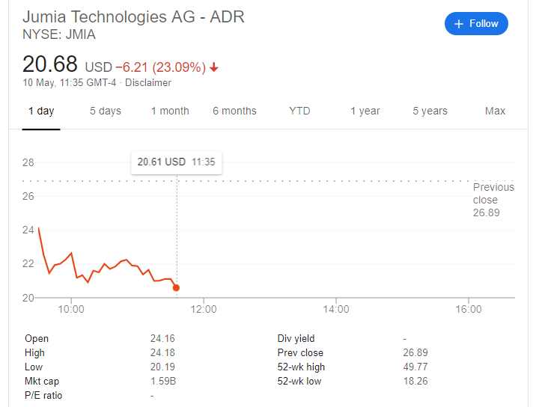
Task: Select the YTD tab
Action: pos(299,111)
